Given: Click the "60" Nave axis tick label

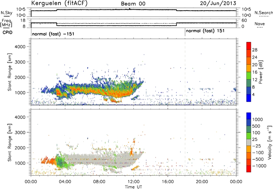Looking at the screenshot, I should click(x=244, y=20).
